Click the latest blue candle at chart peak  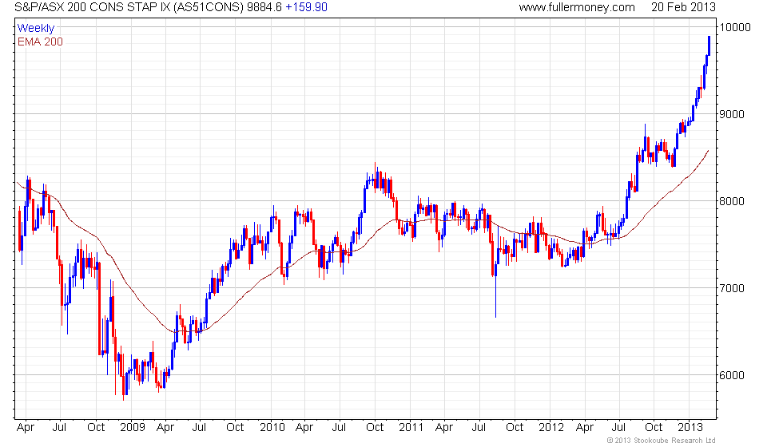[x=709, y=45]
